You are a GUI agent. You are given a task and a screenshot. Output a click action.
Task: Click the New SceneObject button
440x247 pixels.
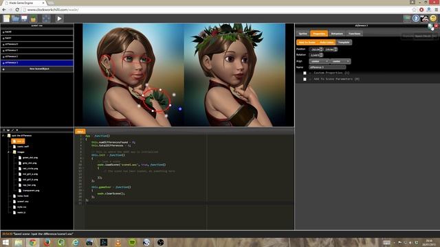(x=36, y=69)
